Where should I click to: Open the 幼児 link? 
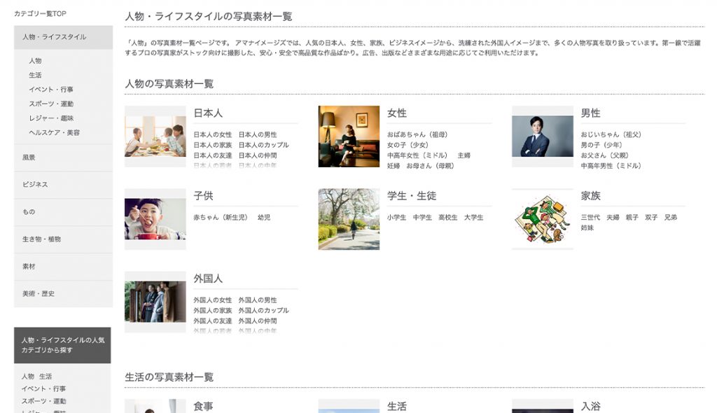point(264,217)
